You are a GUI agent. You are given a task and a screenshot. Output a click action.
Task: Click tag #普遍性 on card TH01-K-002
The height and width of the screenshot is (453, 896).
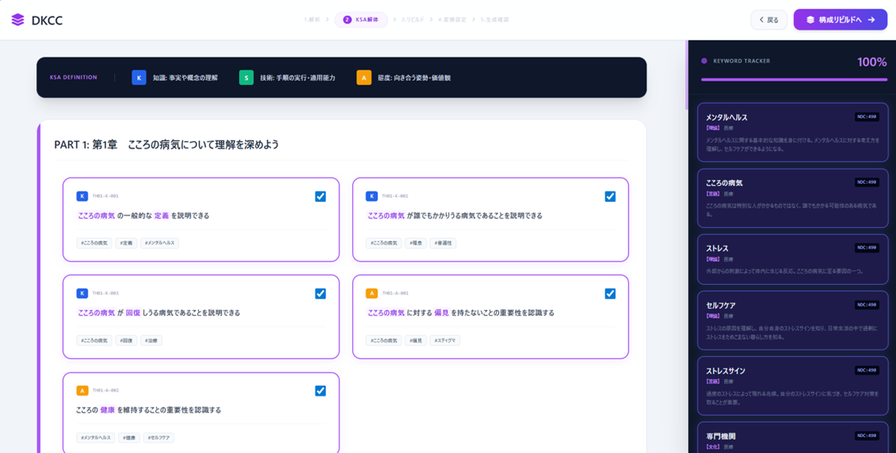[x=443, y=243]
